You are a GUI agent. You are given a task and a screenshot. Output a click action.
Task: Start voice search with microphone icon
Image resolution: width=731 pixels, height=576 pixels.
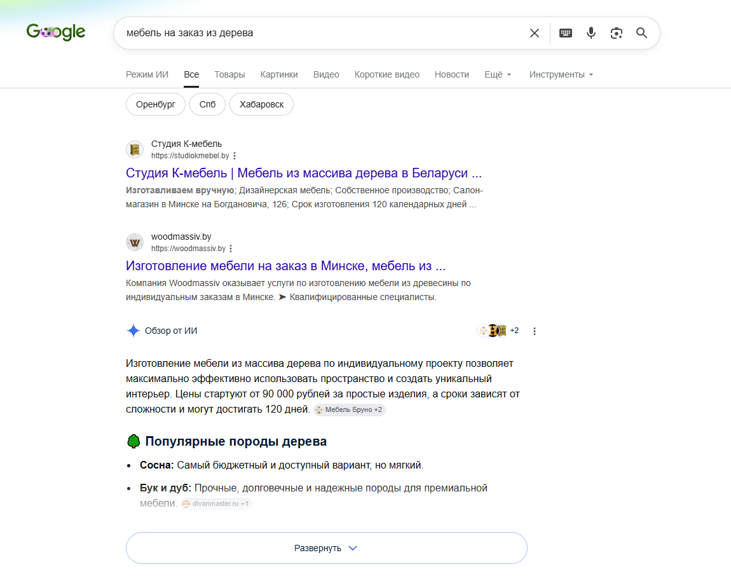click(x=591, y=33)
